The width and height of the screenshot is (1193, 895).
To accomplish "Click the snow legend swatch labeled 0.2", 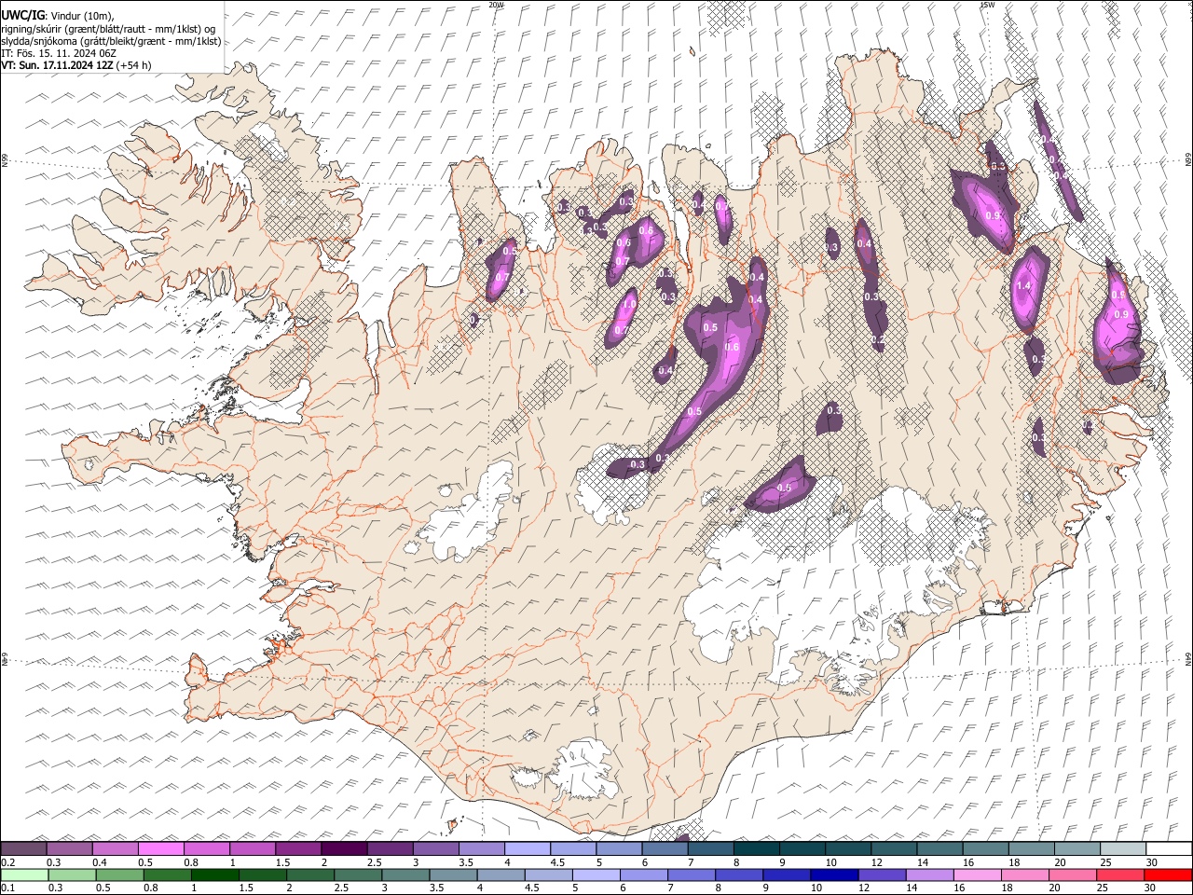I will [23, 848].
